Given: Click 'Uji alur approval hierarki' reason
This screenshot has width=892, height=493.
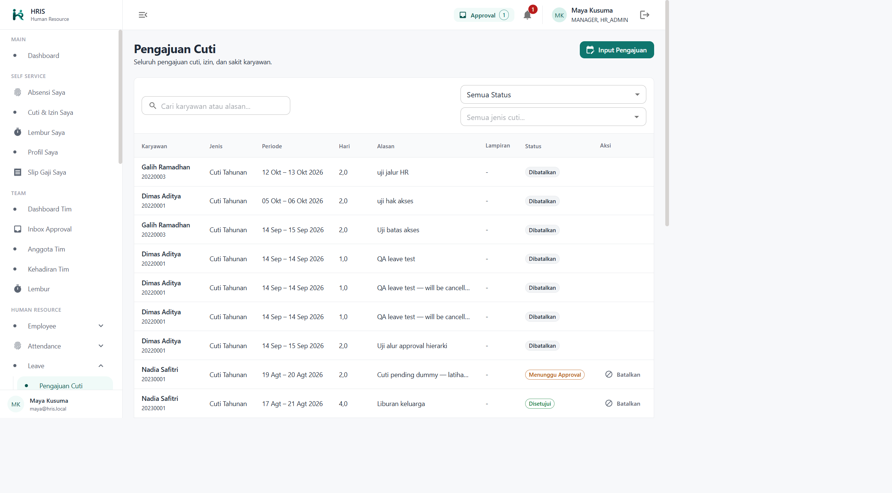Looking at the screenshot, I should (412, 346).
